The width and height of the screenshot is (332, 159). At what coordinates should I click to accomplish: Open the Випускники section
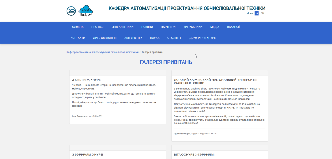(x=193, y=27)
